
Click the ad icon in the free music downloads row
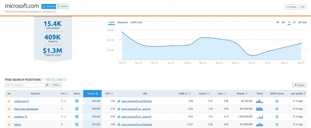(9, 109)
